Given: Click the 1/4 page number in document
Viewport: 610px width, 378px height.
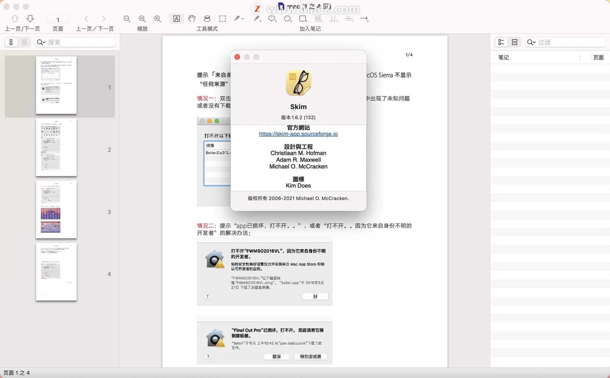Looking at the screenshot, I should (x=409, y=55).
